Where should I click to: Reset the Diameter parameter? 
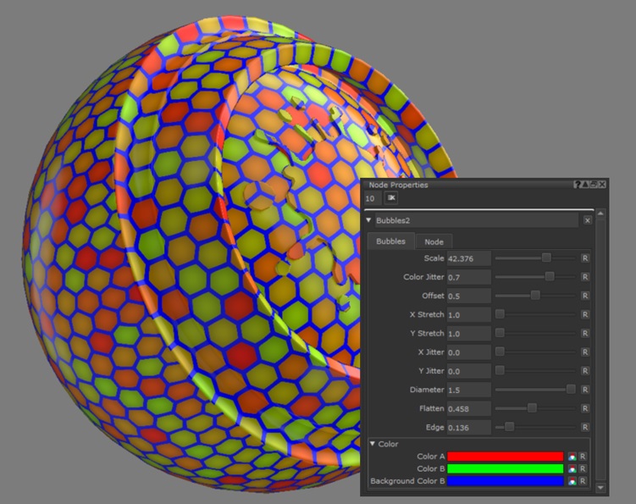(584, 390)
